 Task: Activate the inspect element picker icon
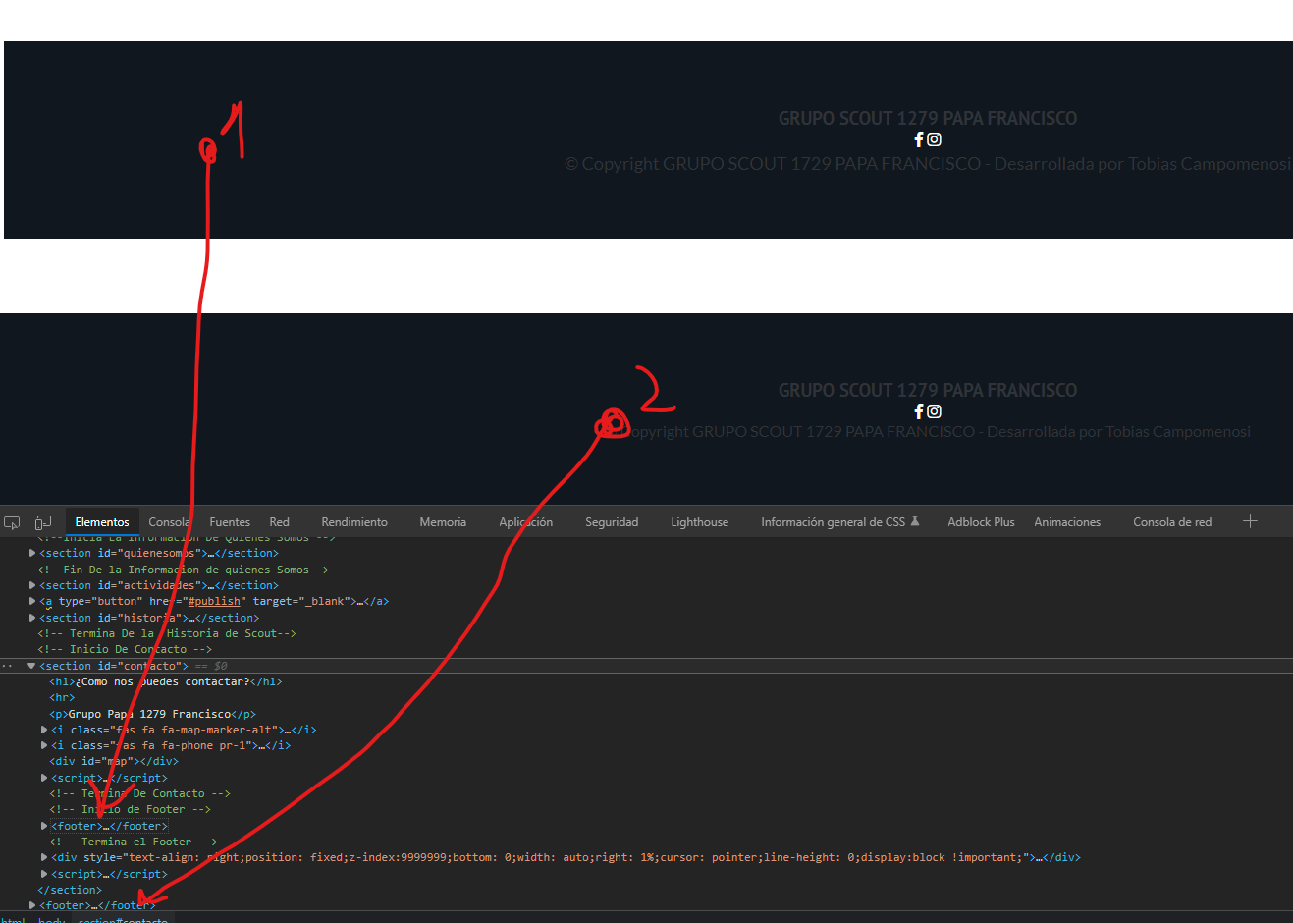12,522
